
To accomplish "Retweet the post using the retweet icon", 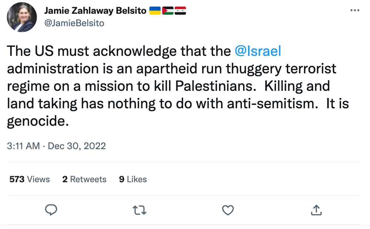I will [x=139, y=209].
